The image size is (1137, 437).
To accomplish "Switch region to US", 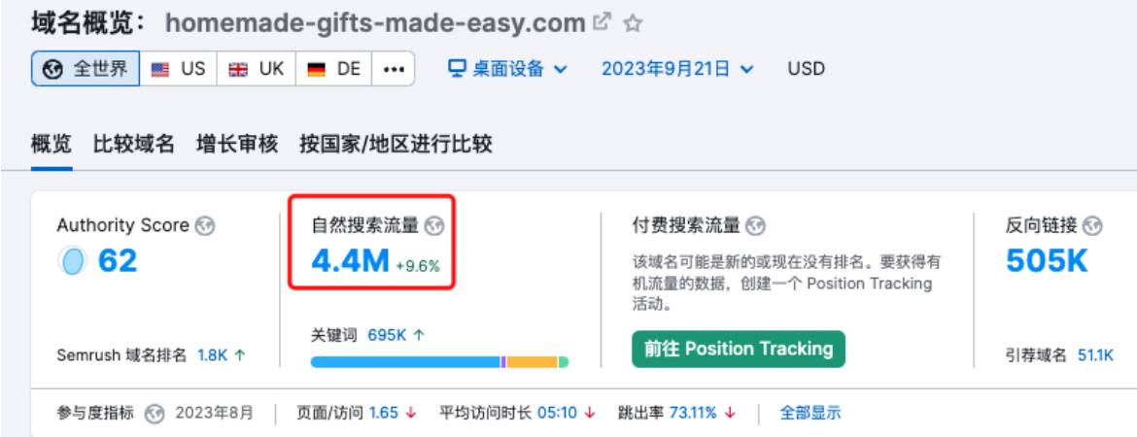I will point(179,69).
